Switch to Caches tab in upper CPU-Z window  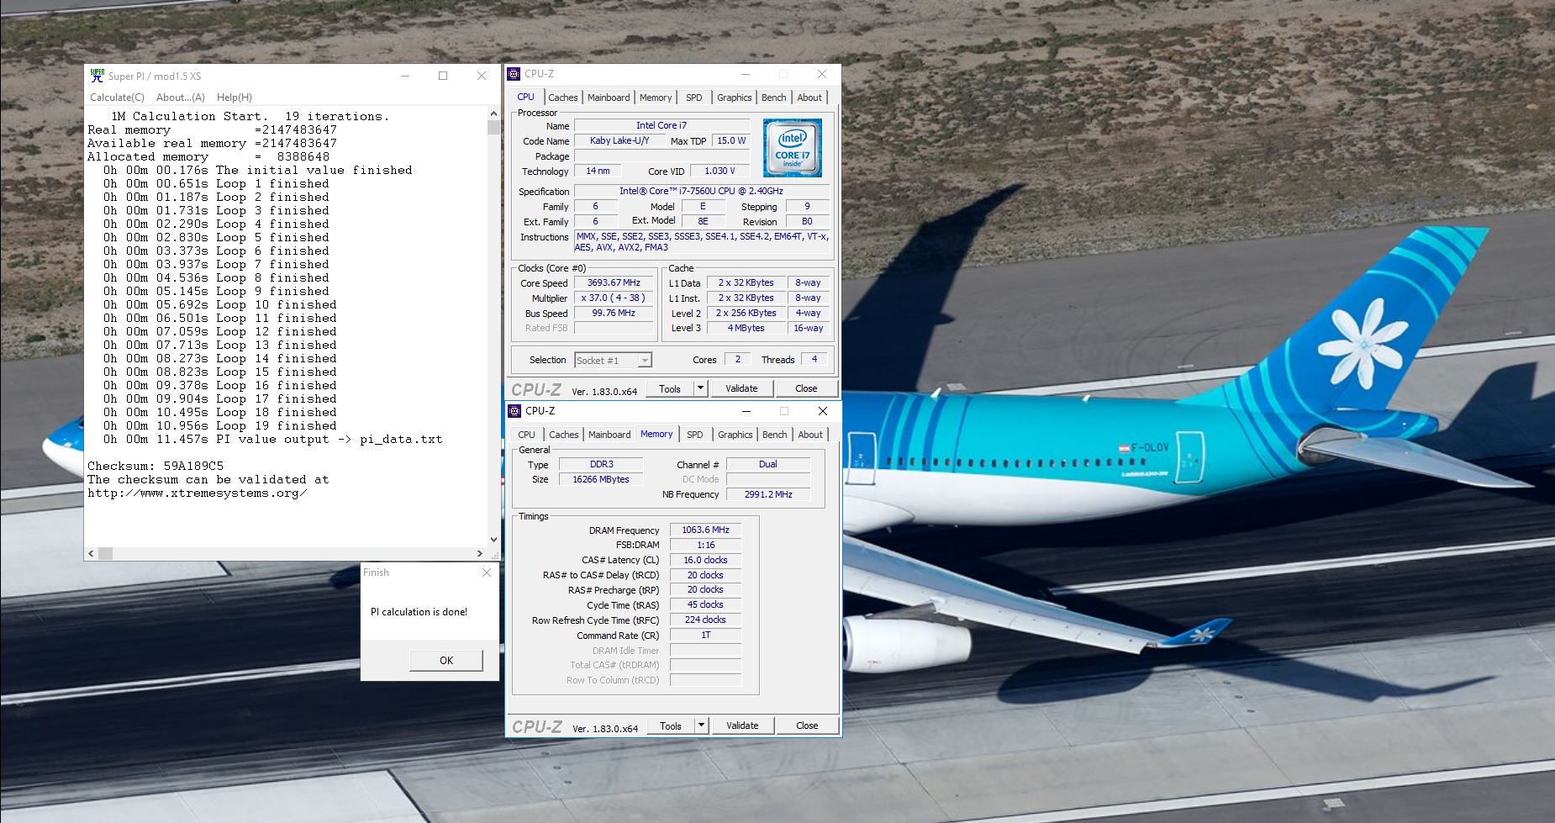coord(562,98)
